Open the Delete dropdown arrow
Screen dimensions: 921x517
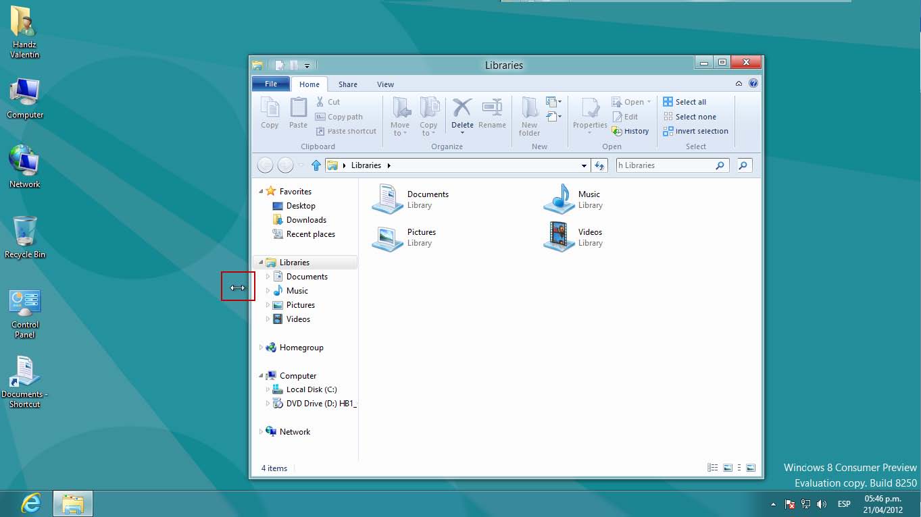[x=462, y=132]
